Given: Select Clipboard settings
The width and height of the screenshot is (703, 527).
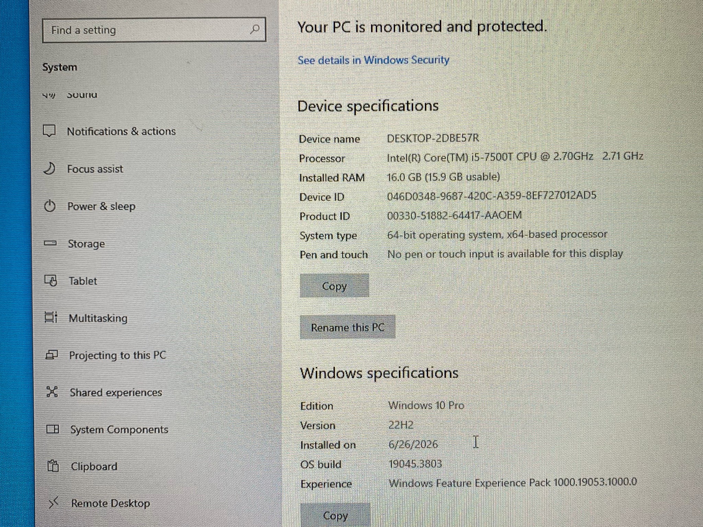Looking at the screenshot, I should (94, 466).
